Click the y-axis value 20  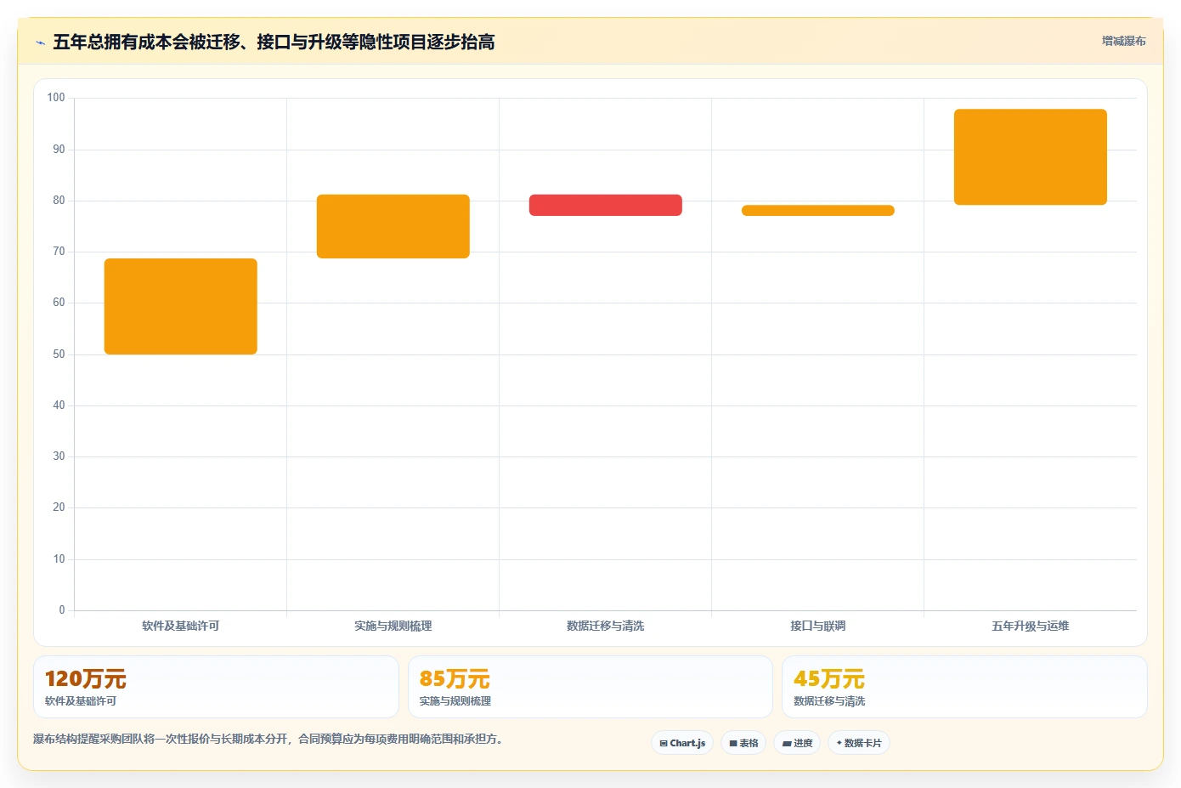tap(59, 507)
